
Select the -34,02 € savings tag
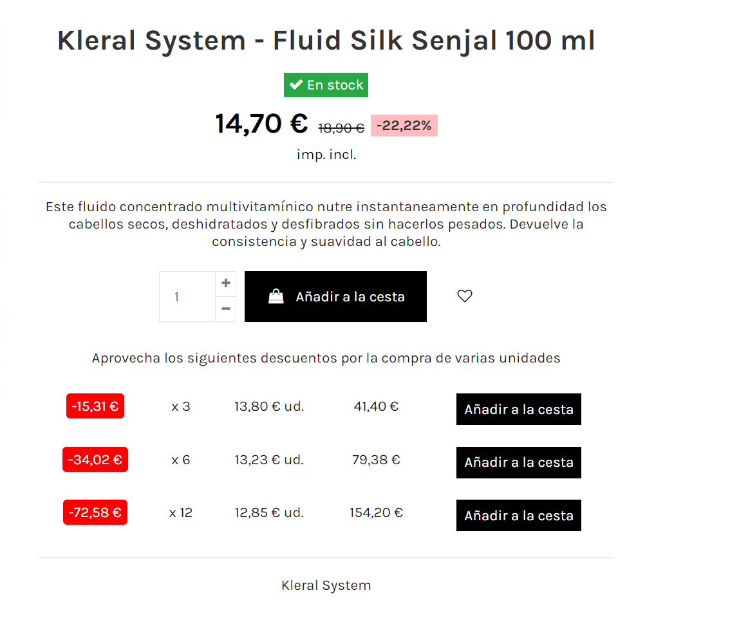(95, 460)
